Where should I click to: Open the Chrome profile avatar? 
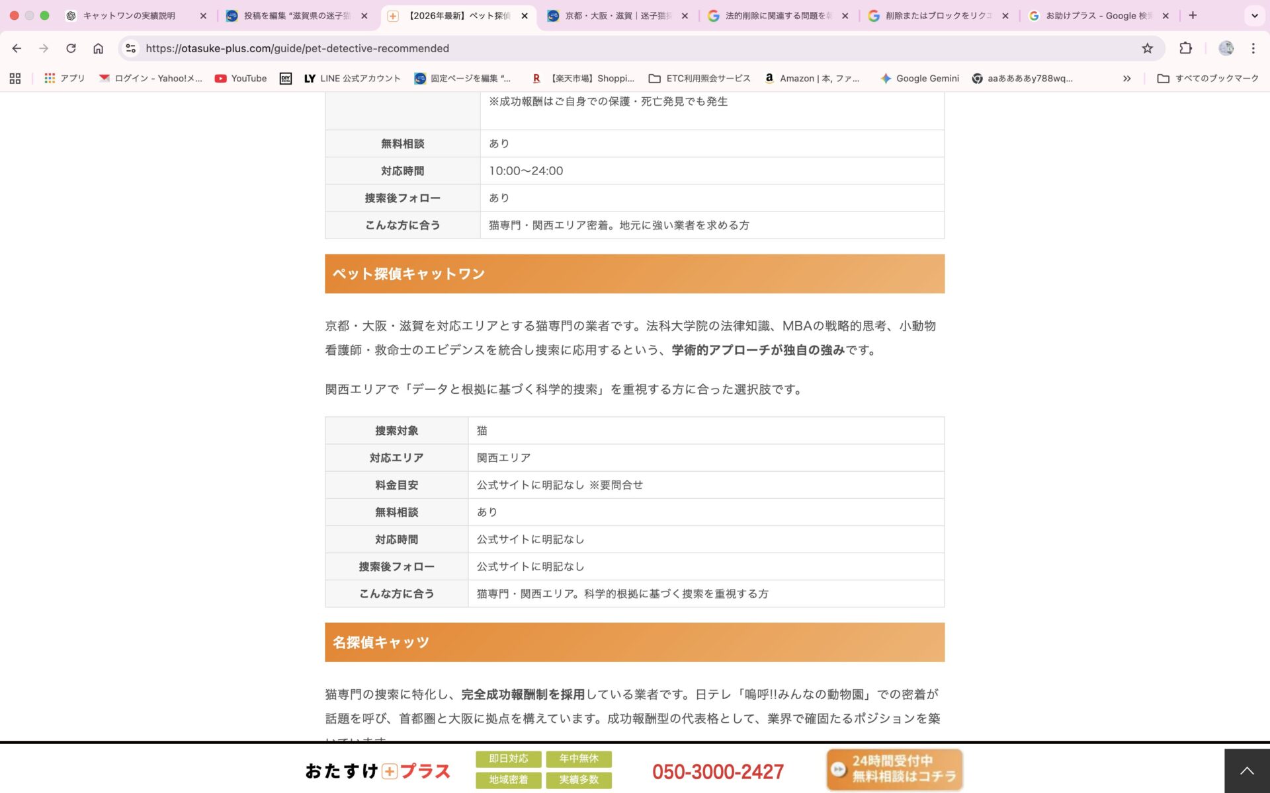tap(1227, 48)
